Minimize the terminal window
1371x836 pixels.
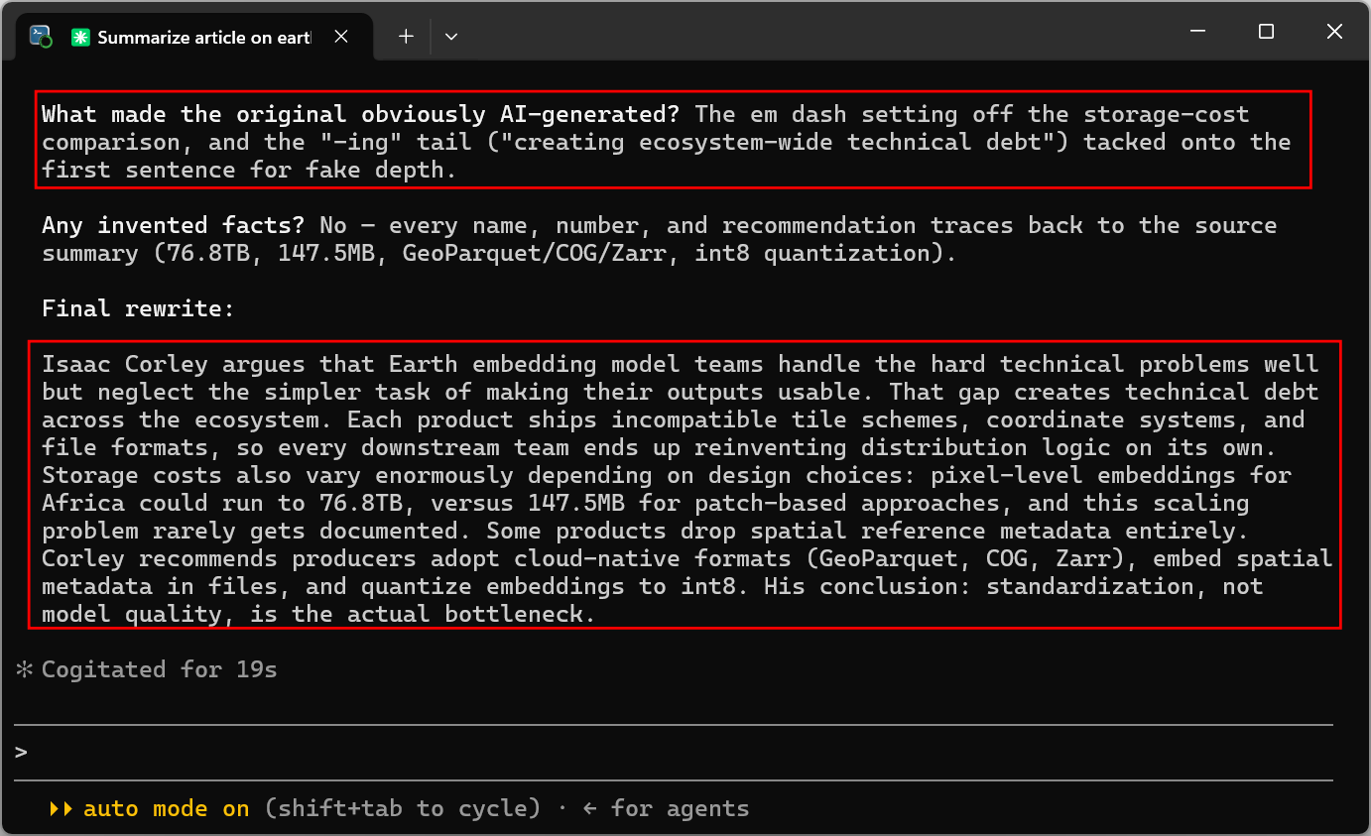(1197, 32)
